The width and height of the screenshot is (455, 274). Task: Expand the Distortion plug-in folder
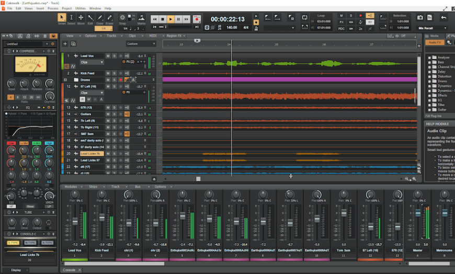(429, 76)
